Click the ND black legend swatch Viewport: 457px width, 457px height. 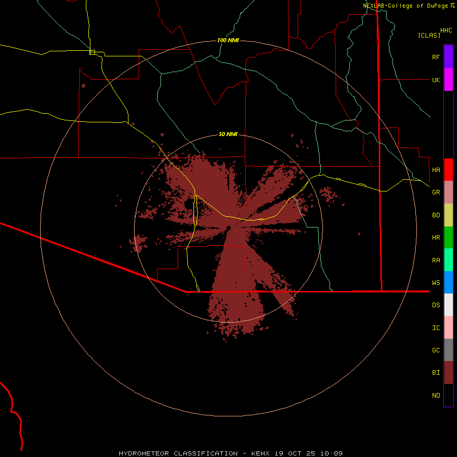[448, 395]
